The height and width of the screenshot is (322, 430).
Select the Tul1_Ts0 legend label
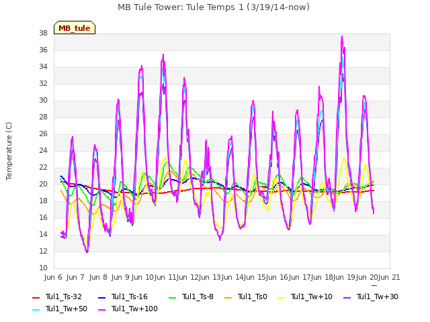click(253, 297)
